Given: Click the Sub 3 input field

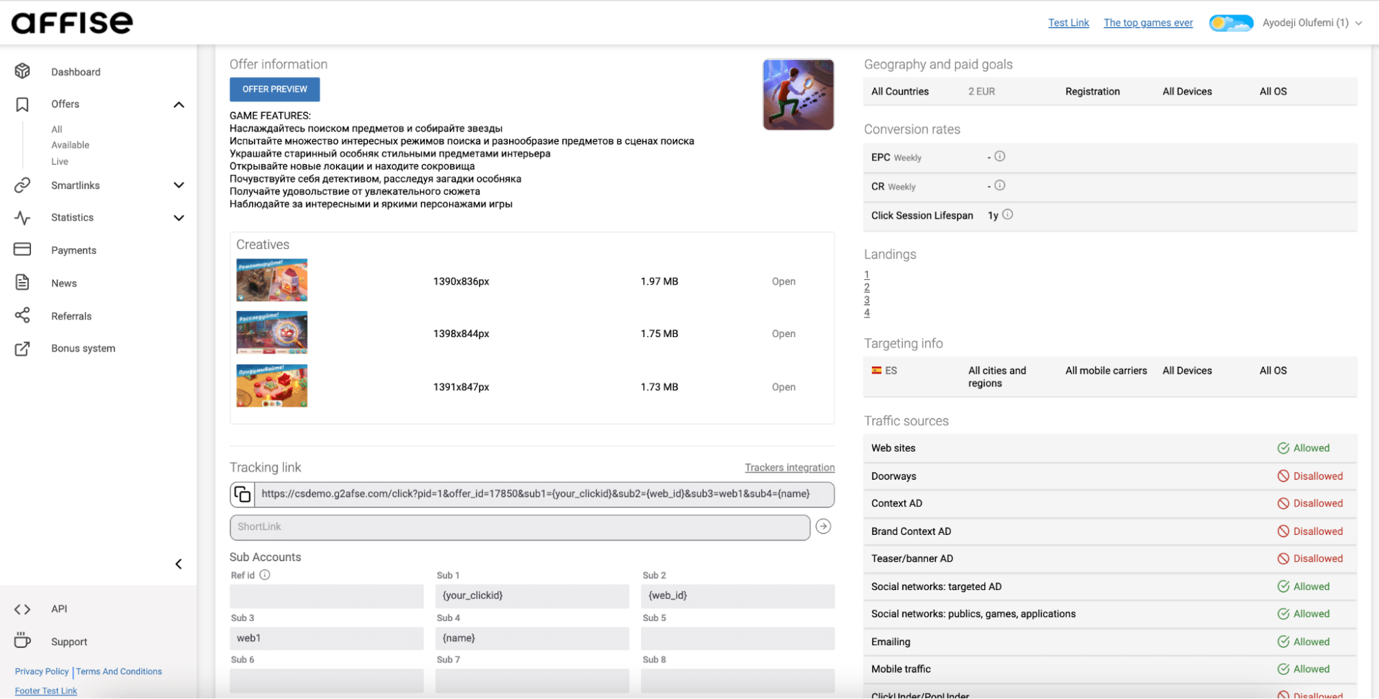Looking at the screenshot, I should [326, 638].
